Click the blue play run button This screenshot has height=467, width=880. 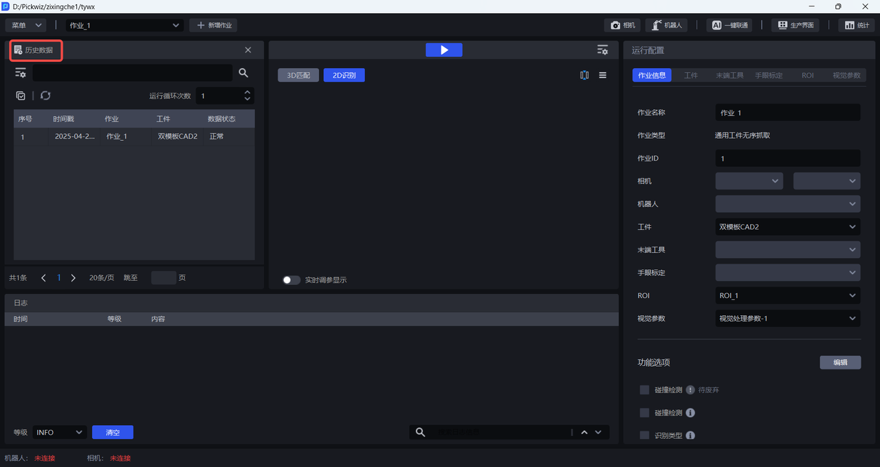pyautogui.click(x=443, y=50)
